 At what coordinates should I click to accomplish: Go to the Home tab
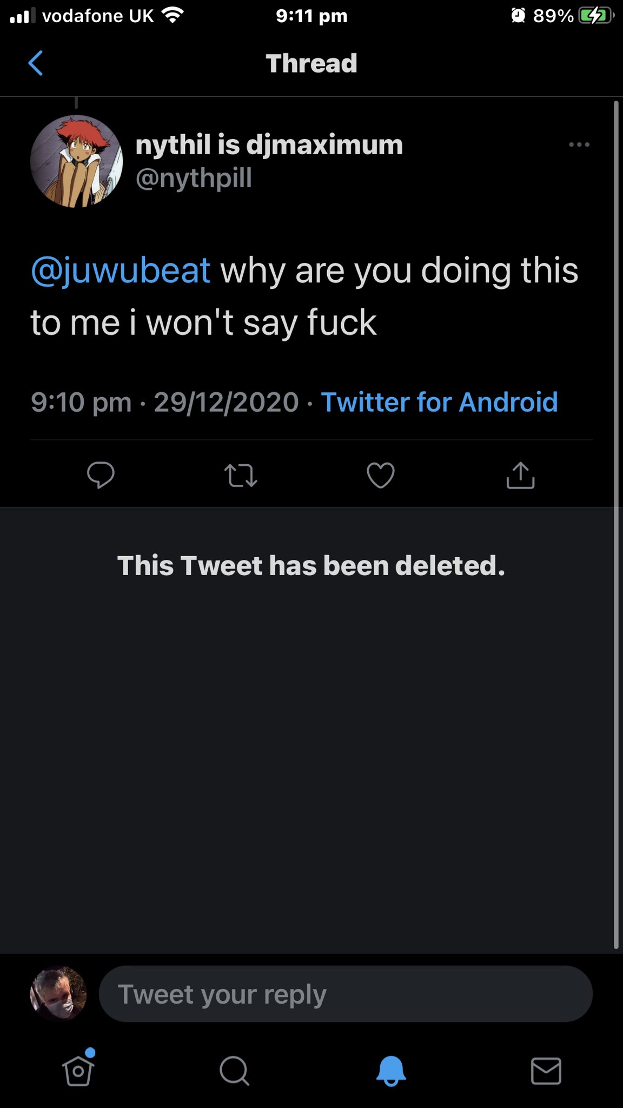click(78, 1070)
